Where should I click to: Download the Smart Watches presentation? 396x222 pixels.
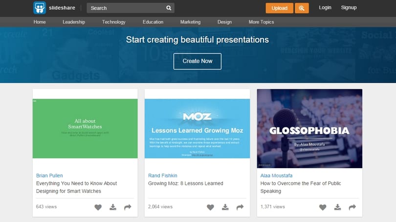click(x=113, y=207)
